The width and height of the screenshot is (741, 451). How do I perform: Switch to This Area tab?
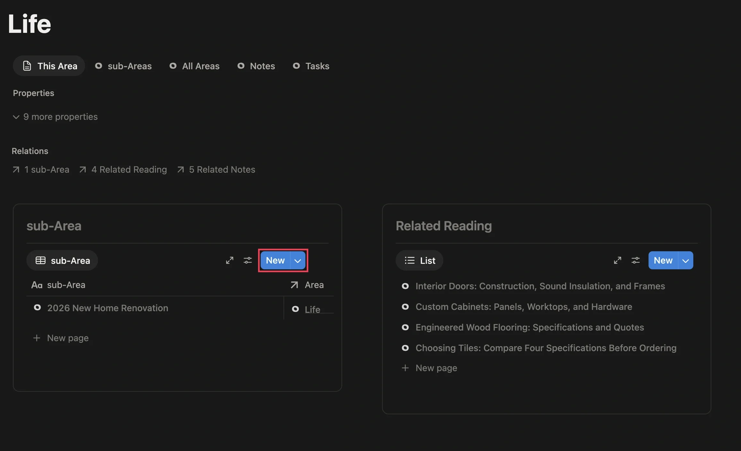pos(49,66)
